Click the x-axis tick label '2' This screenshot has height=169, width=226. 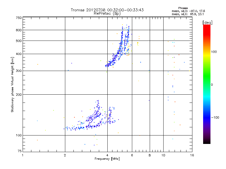tap(65, 155)
